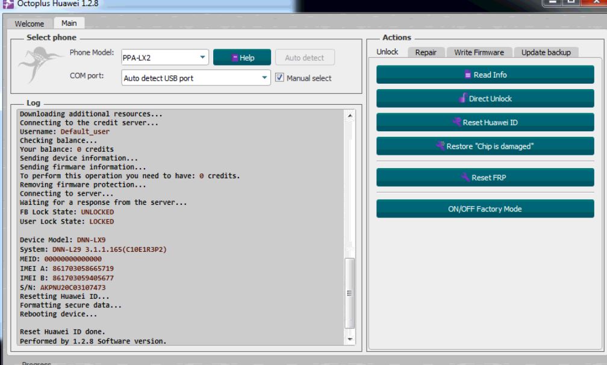The height and width of the screenshot is (365, 607).
Task: Toggle the Manual select checkbox
Action: pos(279,78)
